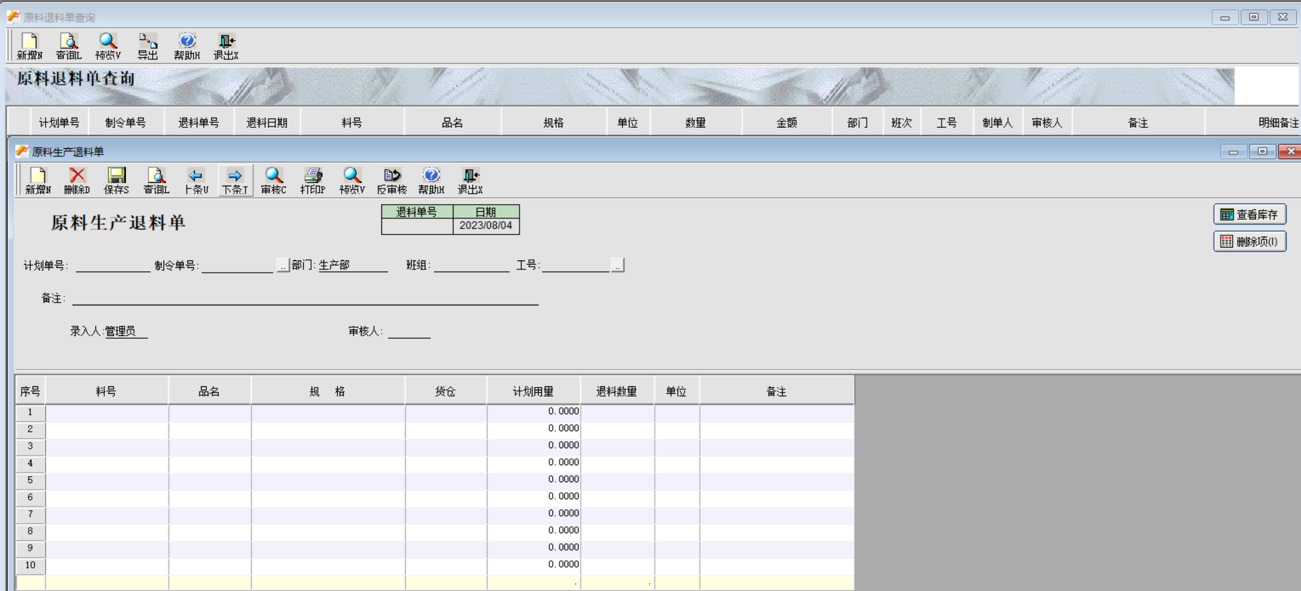Click 数量 column header in query window
Screen dimensions: 1301x591
(x=696, y=122)
